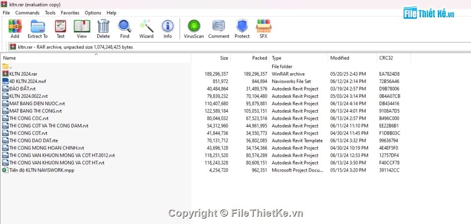Sort by the Packed column header
This screenshot has width=471, height=224.
coord(250,58)
